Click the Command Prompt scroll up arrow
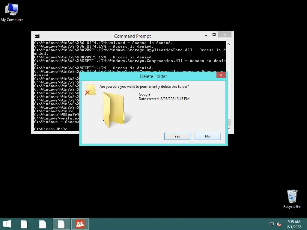Screen dimensions: 307x230 coord(228,44)
